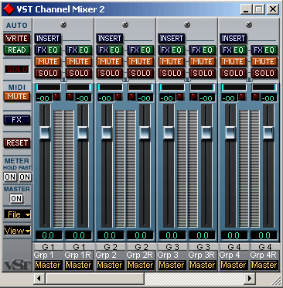Toggle the Master ON button
The width and height of the screenshot is (283, 288).
[16, 198]
